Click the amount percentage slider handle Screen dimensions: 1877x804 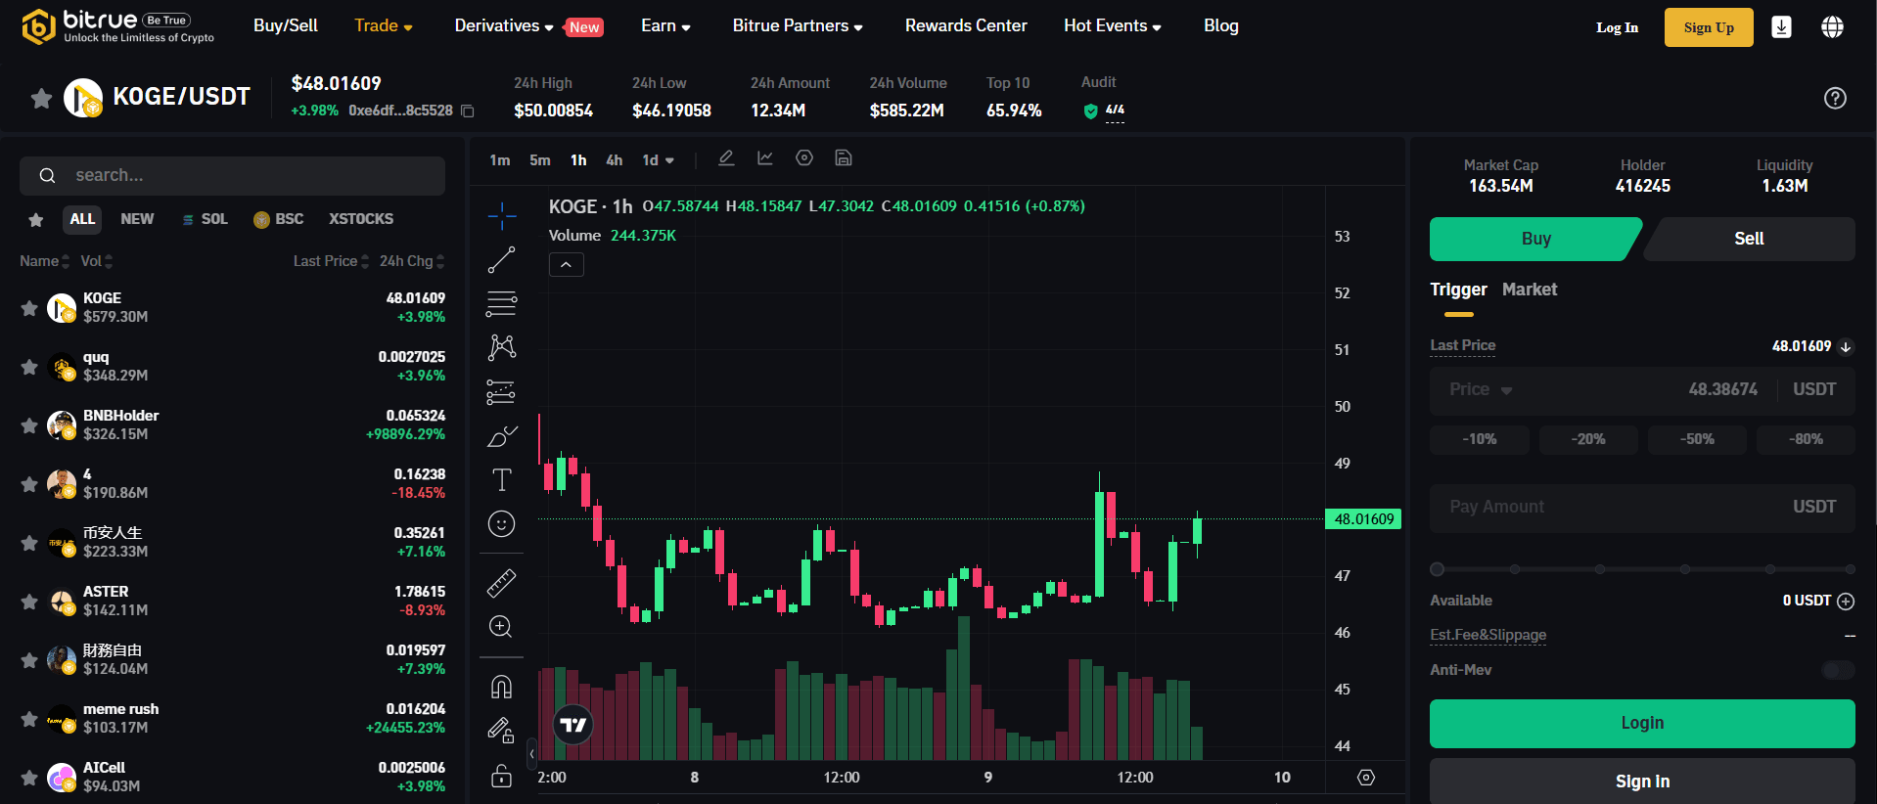1437,569
